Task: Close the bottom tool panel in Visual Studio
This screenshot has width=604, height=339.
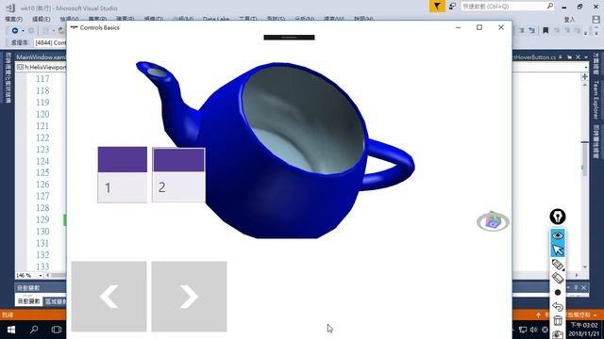Action: 583,287
